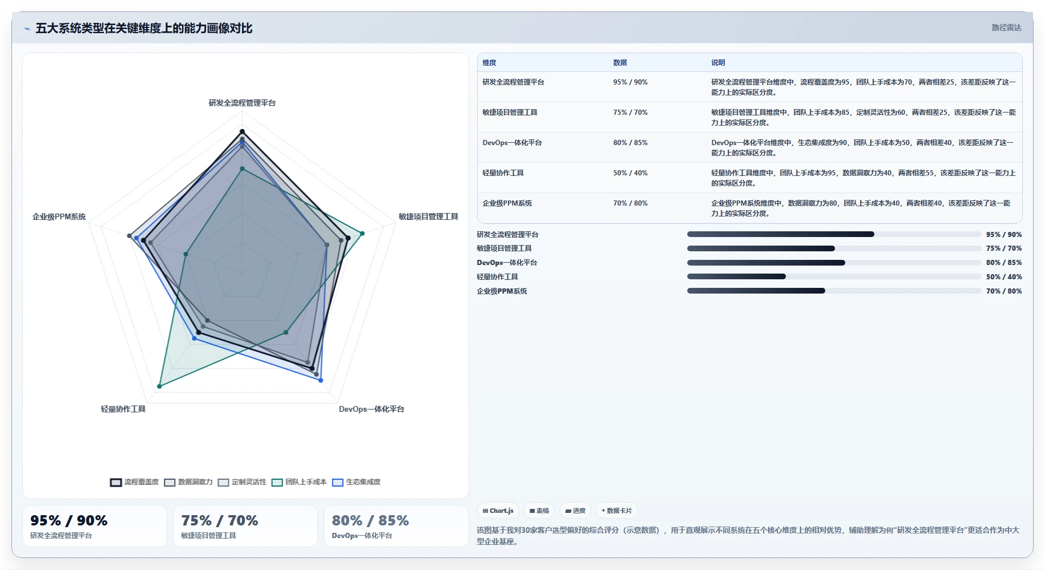The image size is (1045, 570).
Task: Open the 80% / 85% stat card
Action: point(396,526)
